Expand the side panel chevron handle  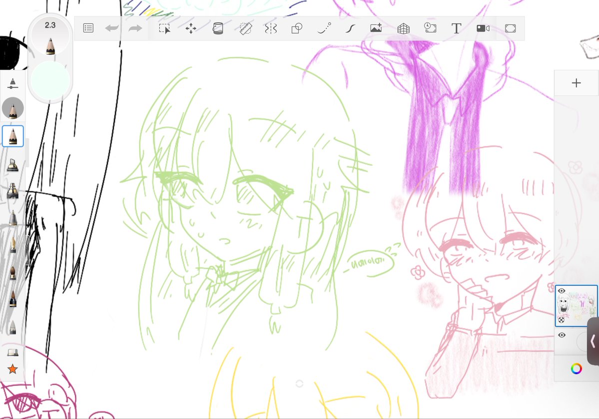pyautogui.click(x=593, y=341)
